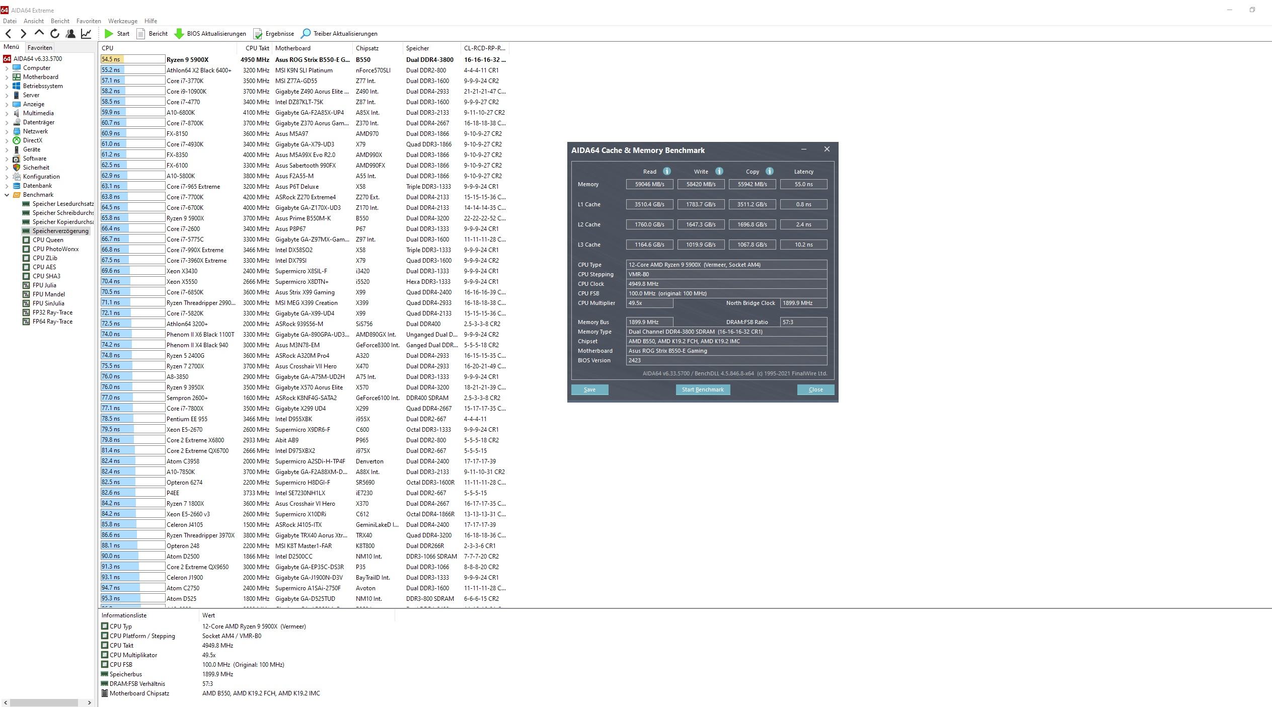The width and height of the screenshot is (1272, 707).
Task: Click BIOS Aktualisierungen download icon
Action: click(179, 34)
